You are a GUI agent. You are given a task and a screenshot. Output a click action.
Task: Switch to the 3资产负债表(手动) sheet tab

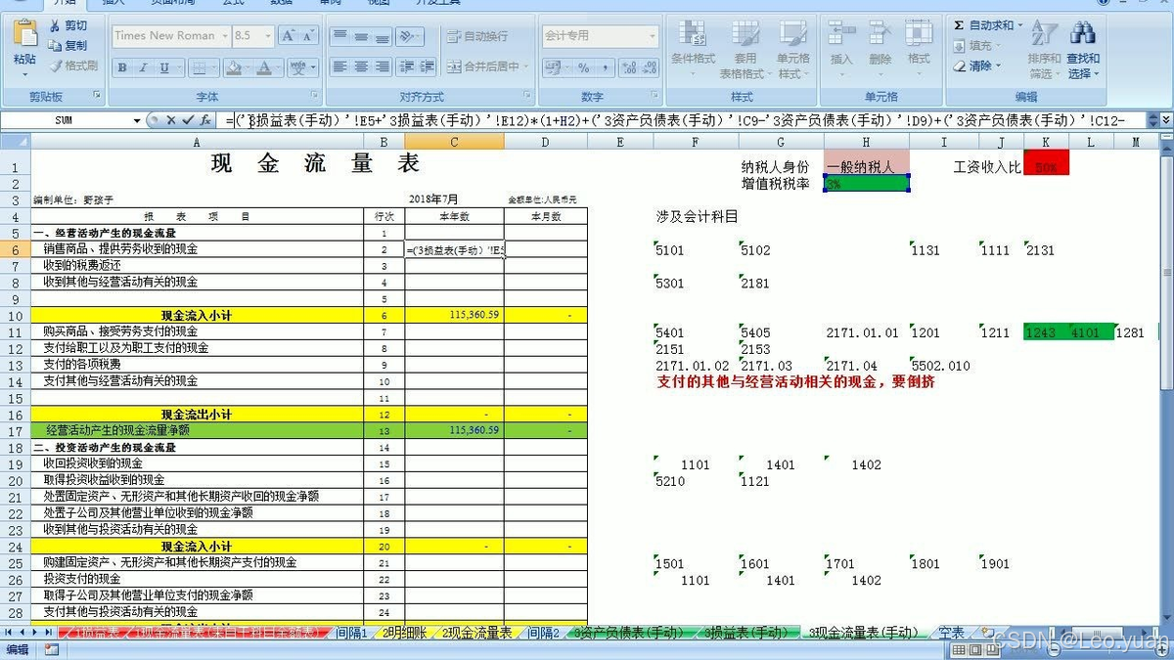628,634
